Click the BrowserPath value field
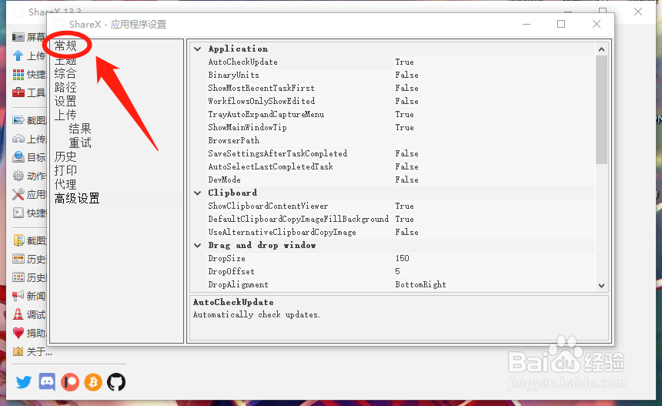 [x=494, y=140]
